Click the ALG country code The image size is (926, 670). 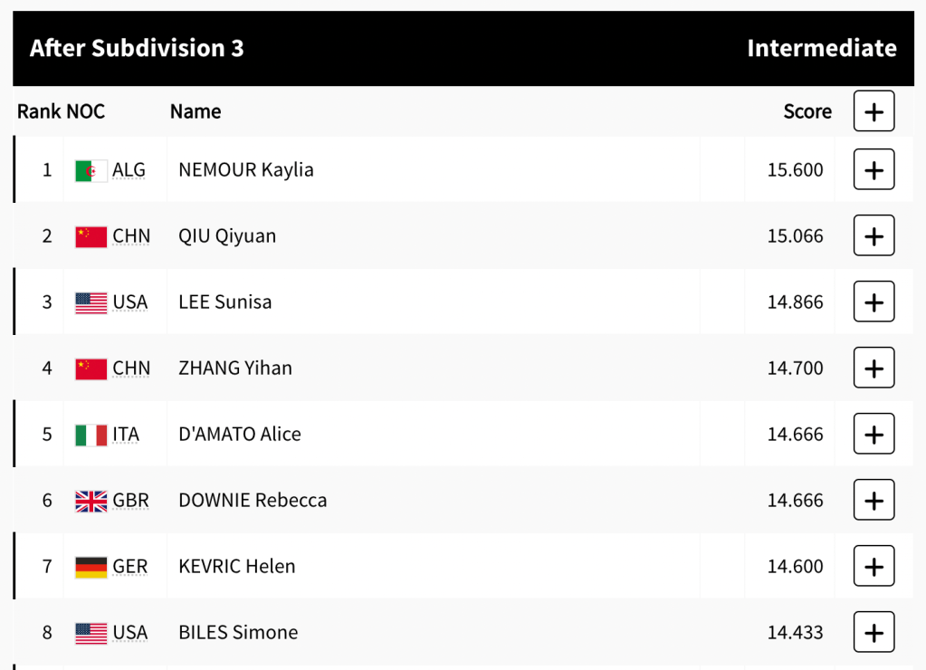129,170
